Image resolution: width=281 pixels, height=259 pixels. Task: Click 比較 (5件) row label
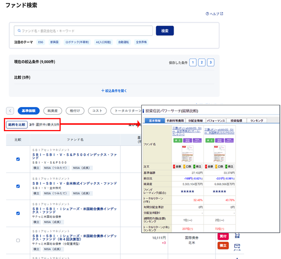[22, 77]
